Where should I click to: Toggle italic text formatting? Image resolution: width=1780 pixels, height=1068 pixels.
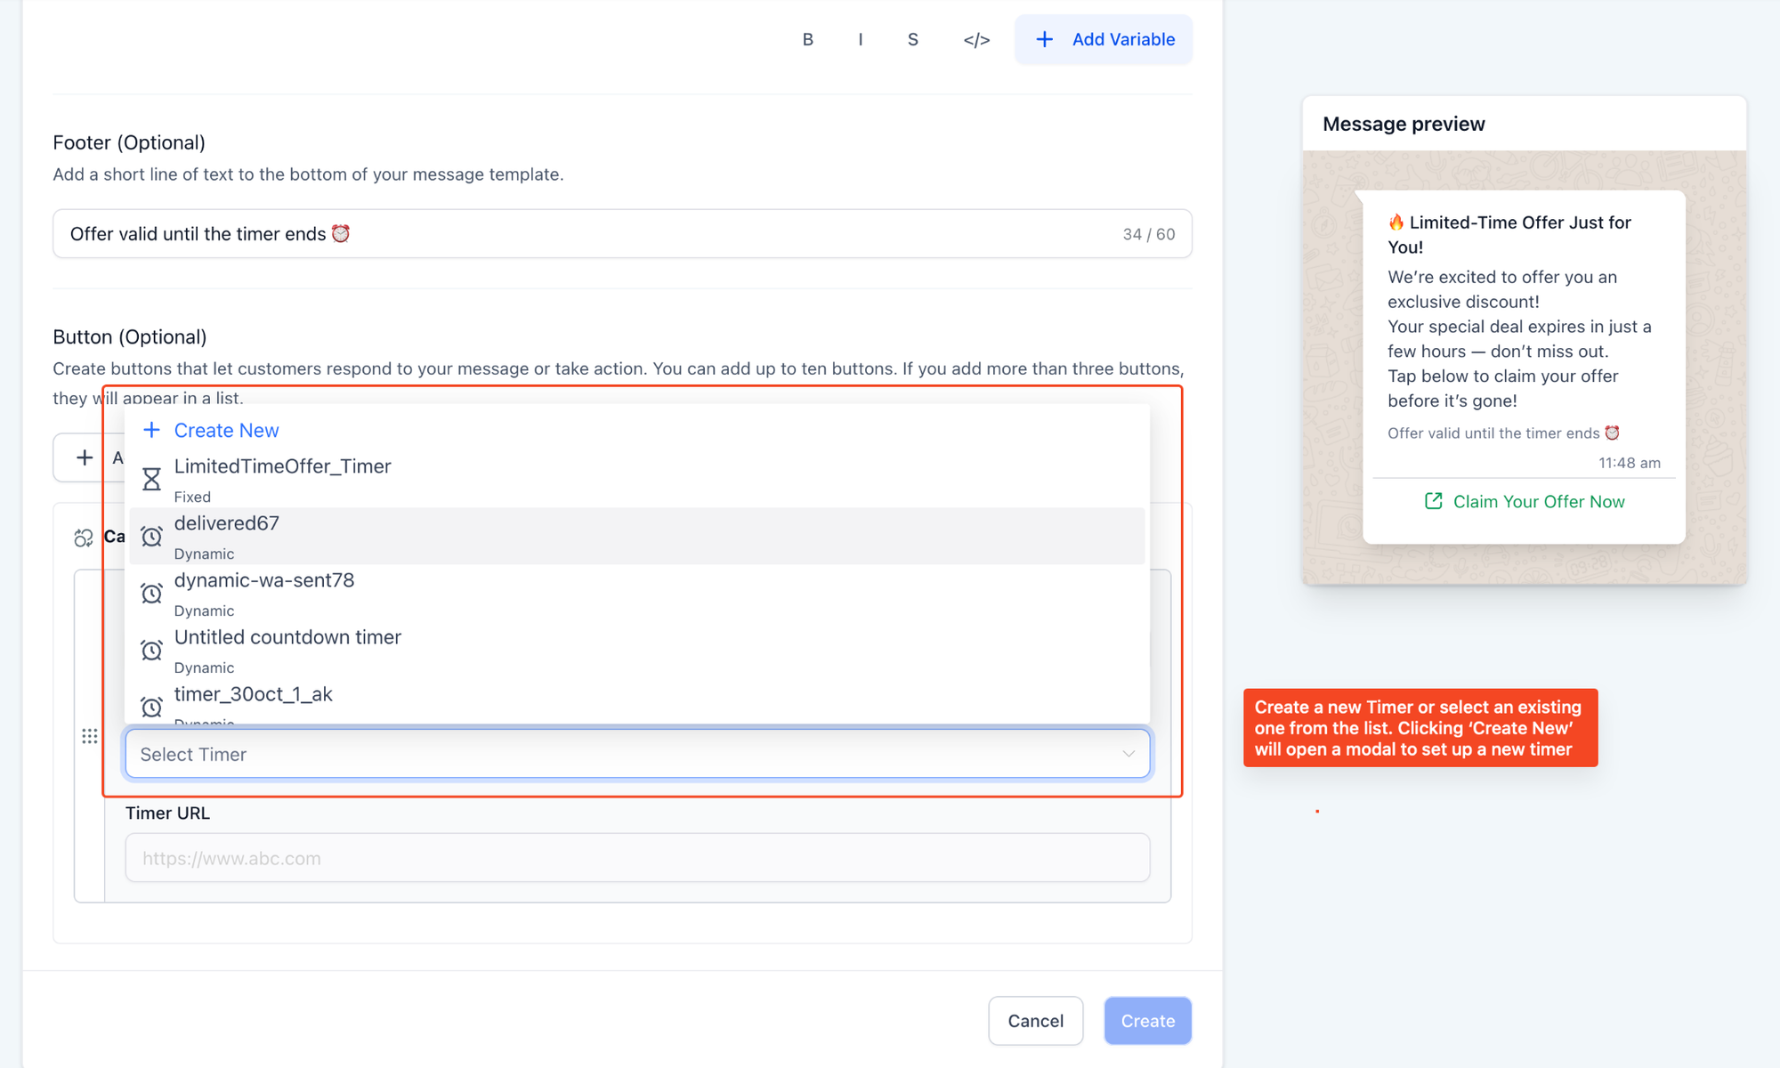coord(860,39)
